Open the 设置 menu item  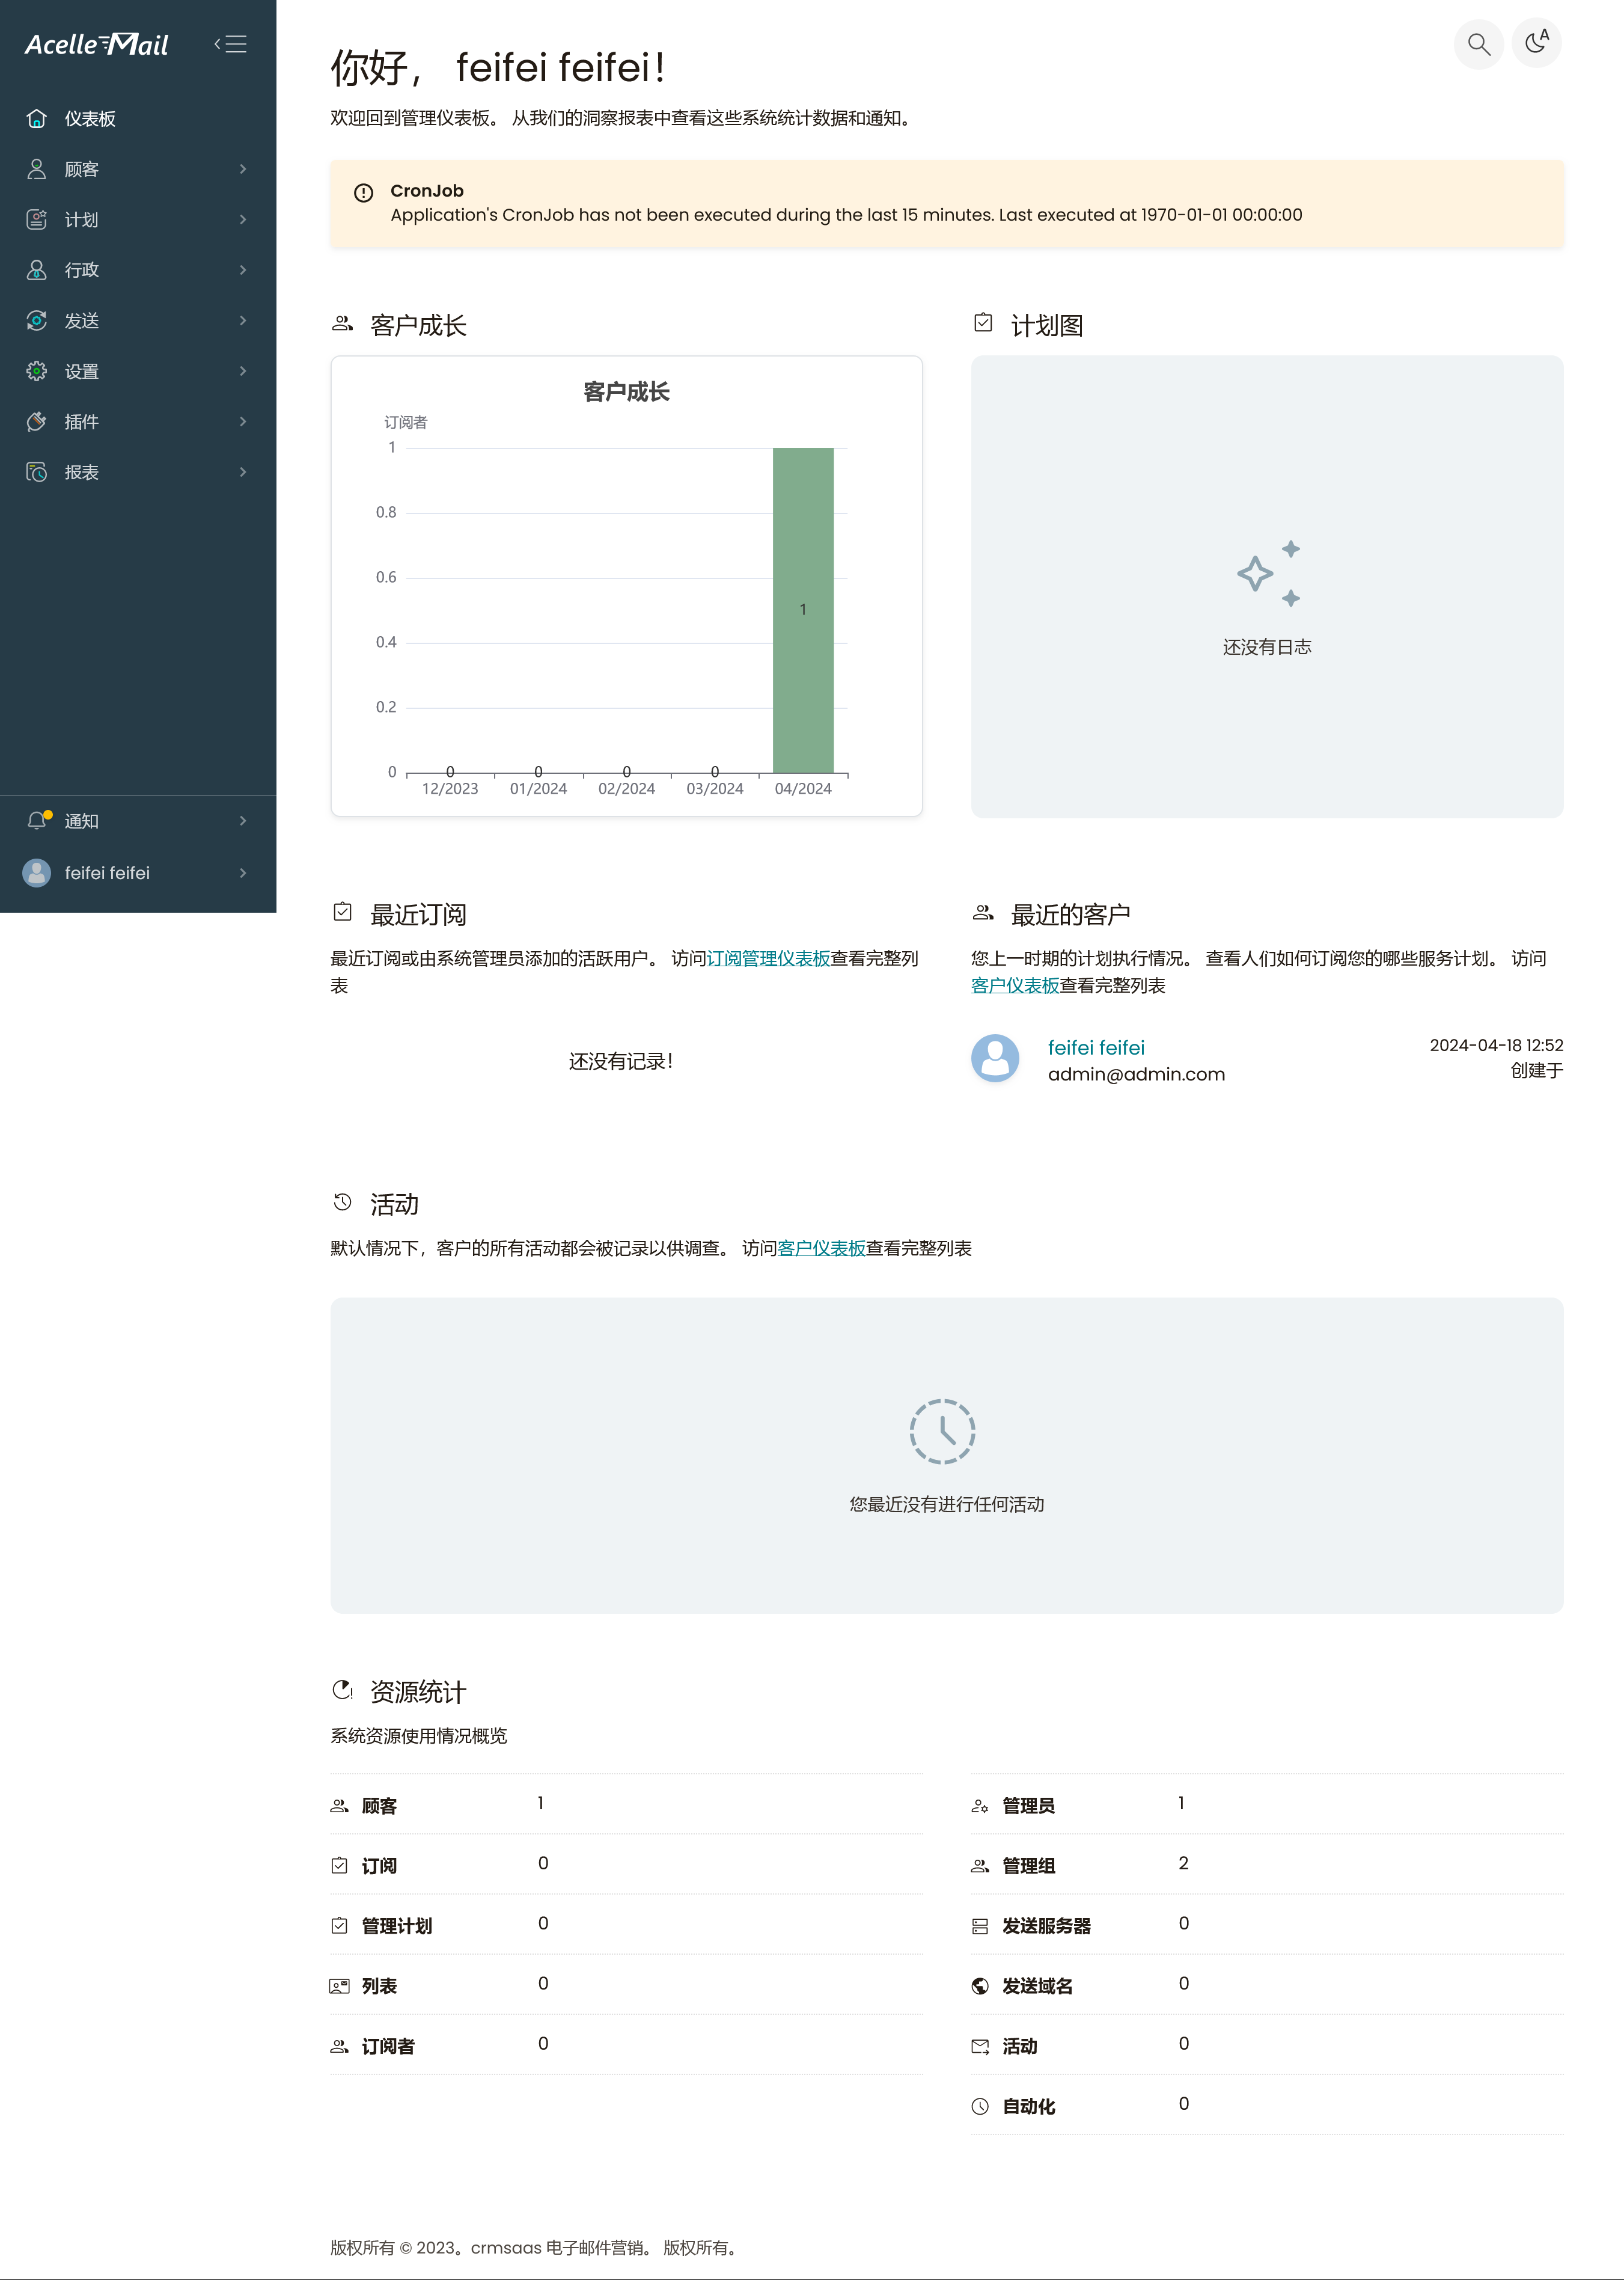[x=138, y=371]
